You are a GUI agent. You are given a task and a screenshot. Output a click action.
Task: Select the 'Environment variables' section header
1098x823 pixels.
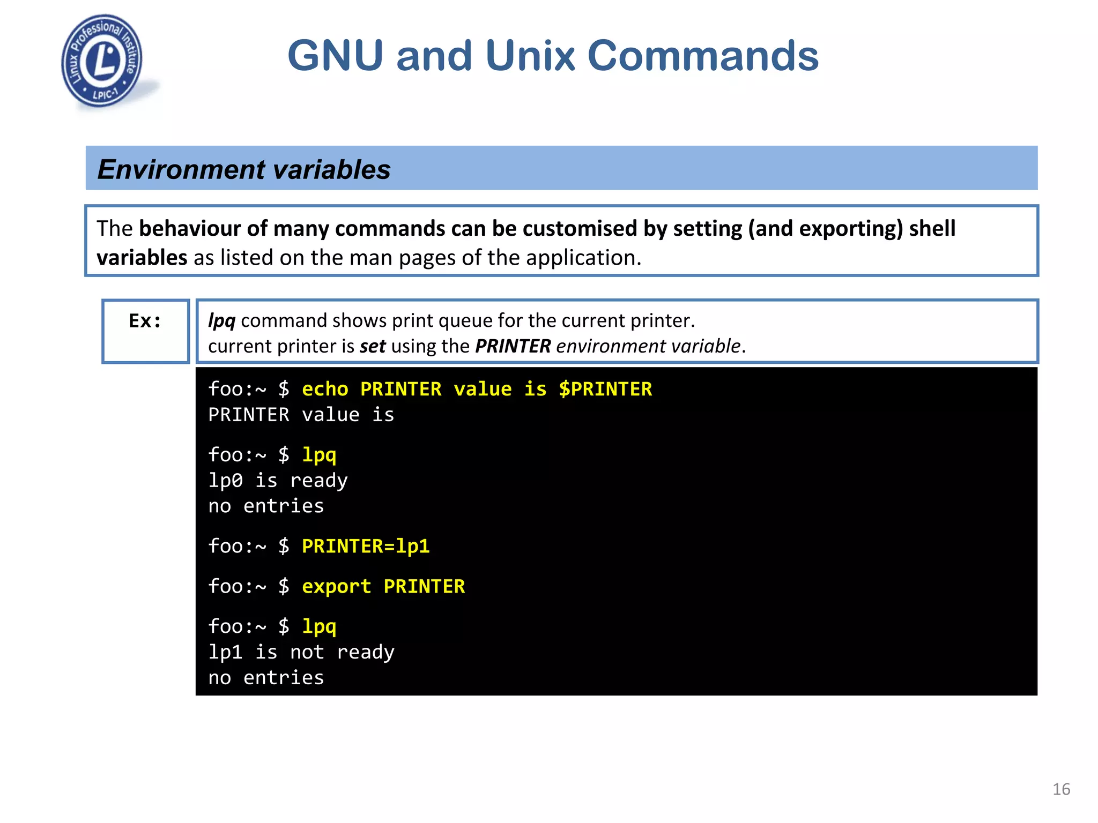(244, 169)
